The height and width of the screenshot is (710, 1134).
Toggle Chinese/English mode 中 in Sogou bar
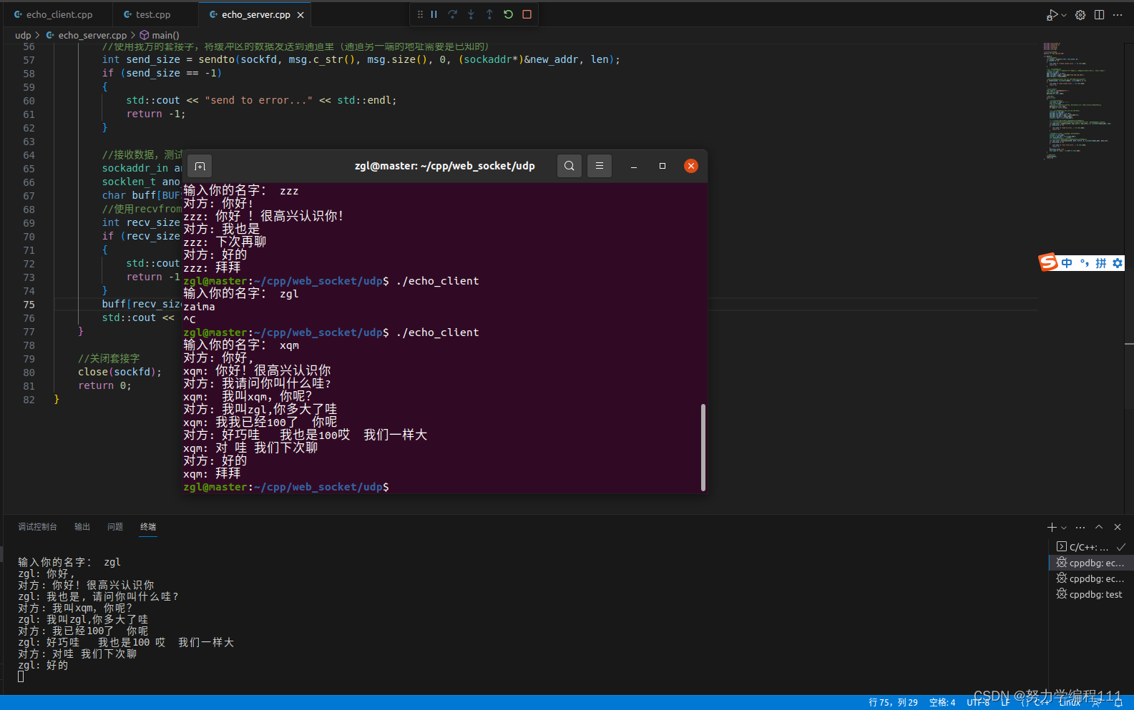[1067, 263]
